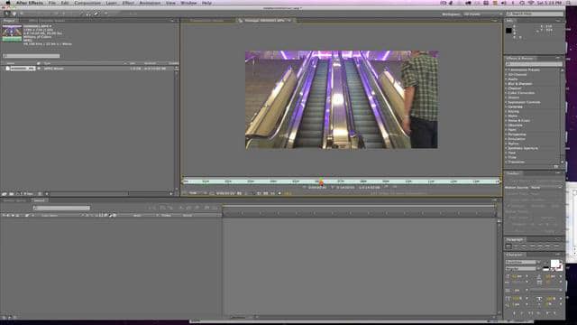This screenshot has width=577, height=325.
Task: Select the Selection arrow tool
Action: pos(6,14)
